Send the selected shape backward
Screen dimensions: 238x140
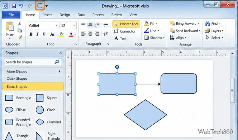tap(185, 31)
